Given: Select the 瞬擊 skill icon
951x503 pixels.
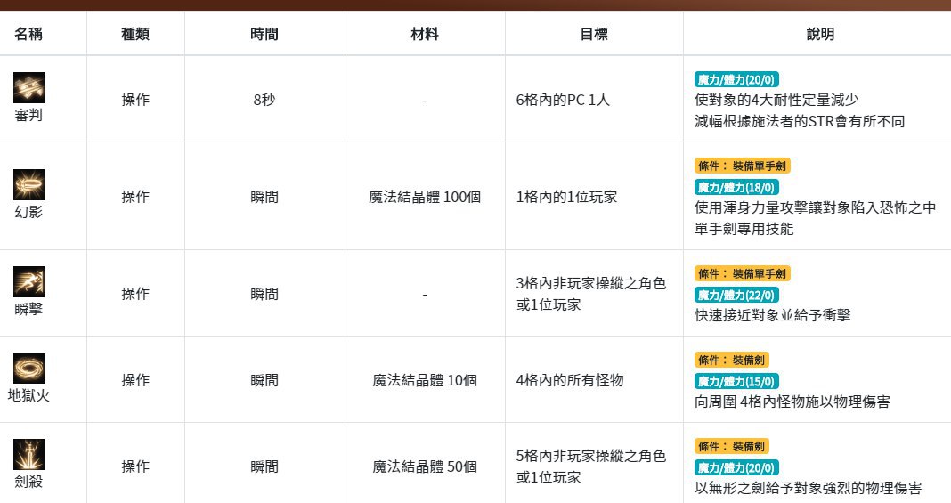Looking at the screenshot, I should (x=28, y=281).
